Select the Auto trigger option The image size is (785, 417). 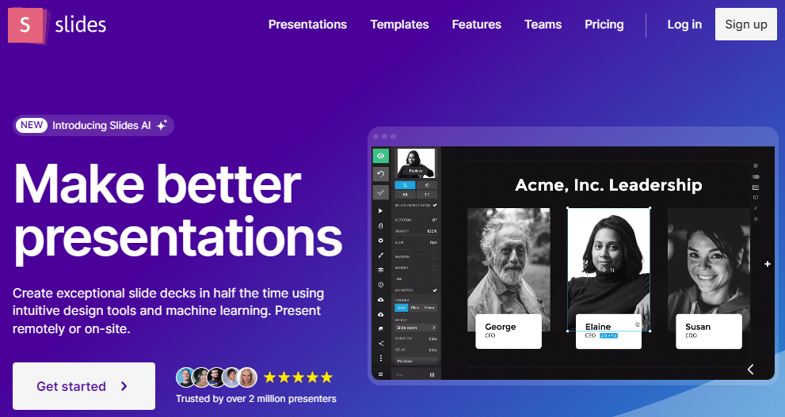click(402, 308)
